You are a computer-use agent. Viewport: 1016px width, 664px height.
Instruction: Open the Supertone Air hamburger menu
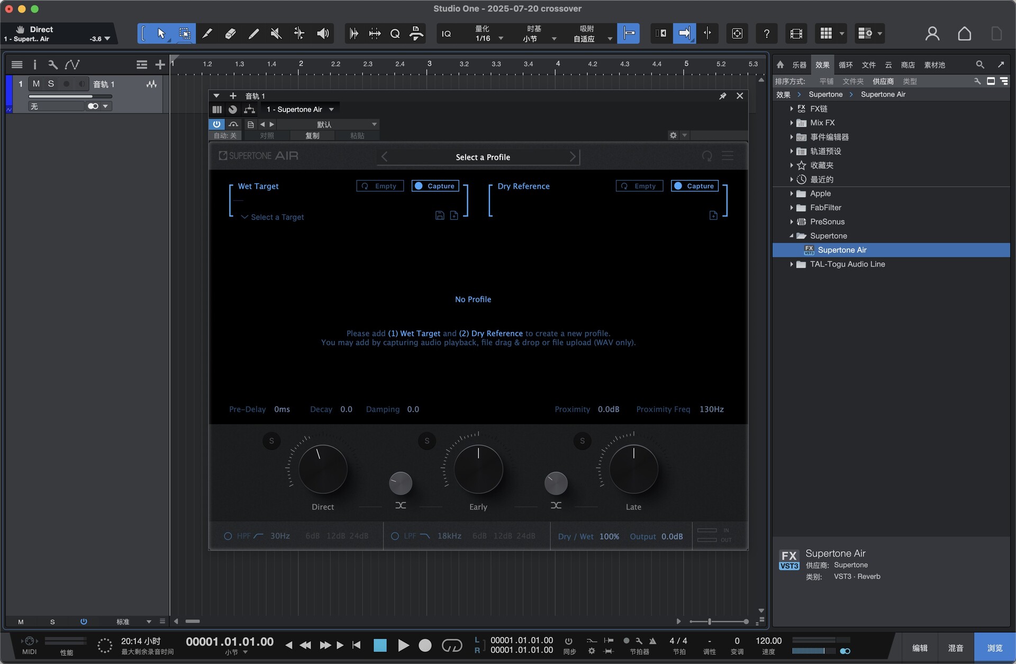728,156
